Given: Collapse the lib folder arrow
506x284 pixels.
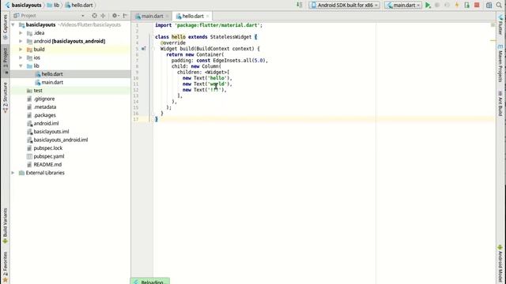Looking at the screenshot, I should tap(21, 65).
